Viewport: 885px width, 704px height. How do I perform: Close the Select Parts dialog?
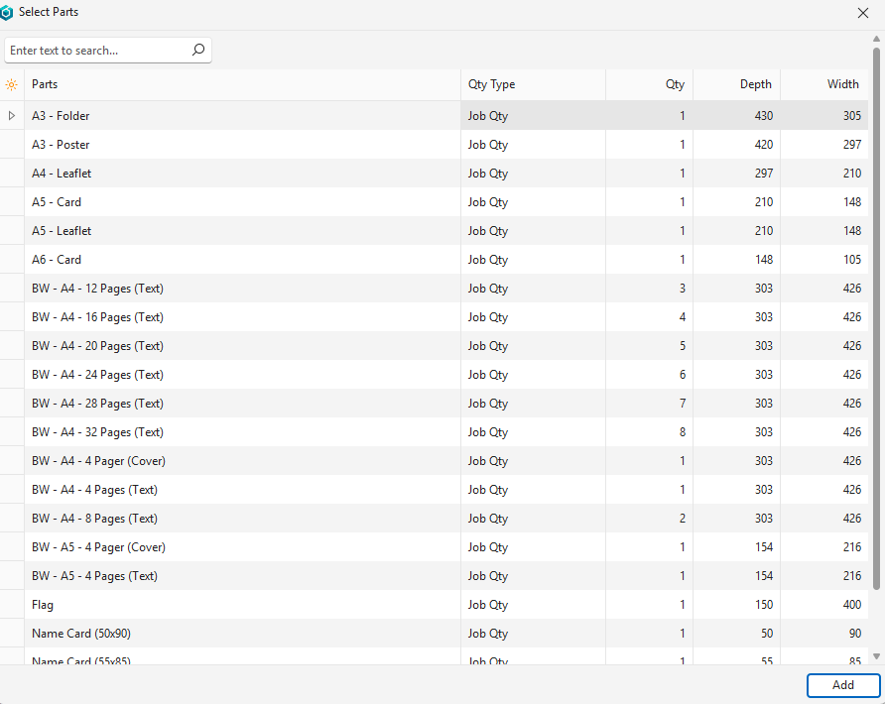(x=862, y=13)
